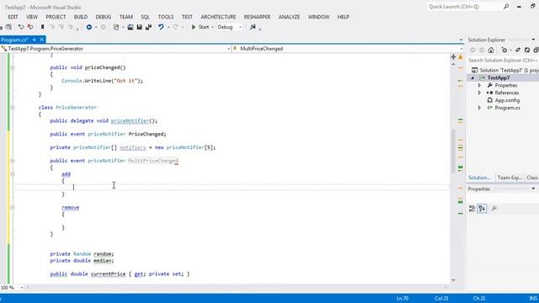This screenshot has height=303, width=539.
Task: Click the Open File icon in toolbar
Action: tap(131, 27)
